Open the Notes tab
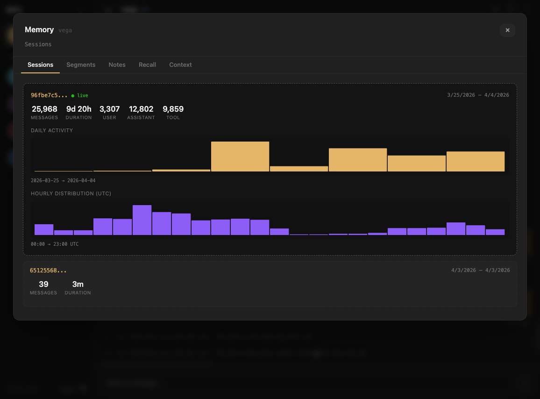540x399 pixels. tap(117, 65)
